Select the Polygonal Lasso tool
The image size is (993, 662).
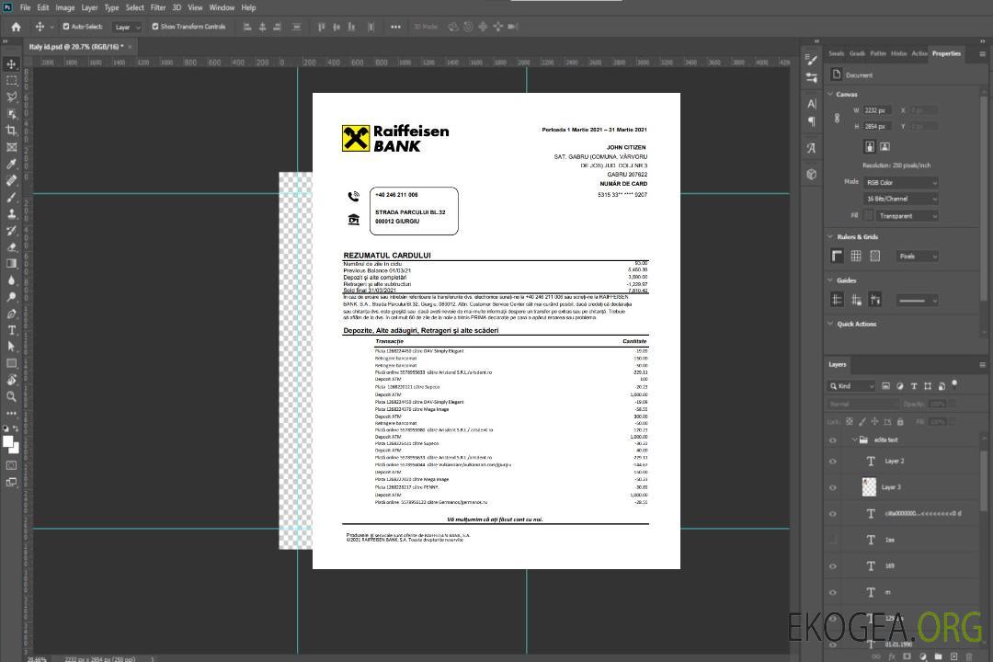(11, 97)
